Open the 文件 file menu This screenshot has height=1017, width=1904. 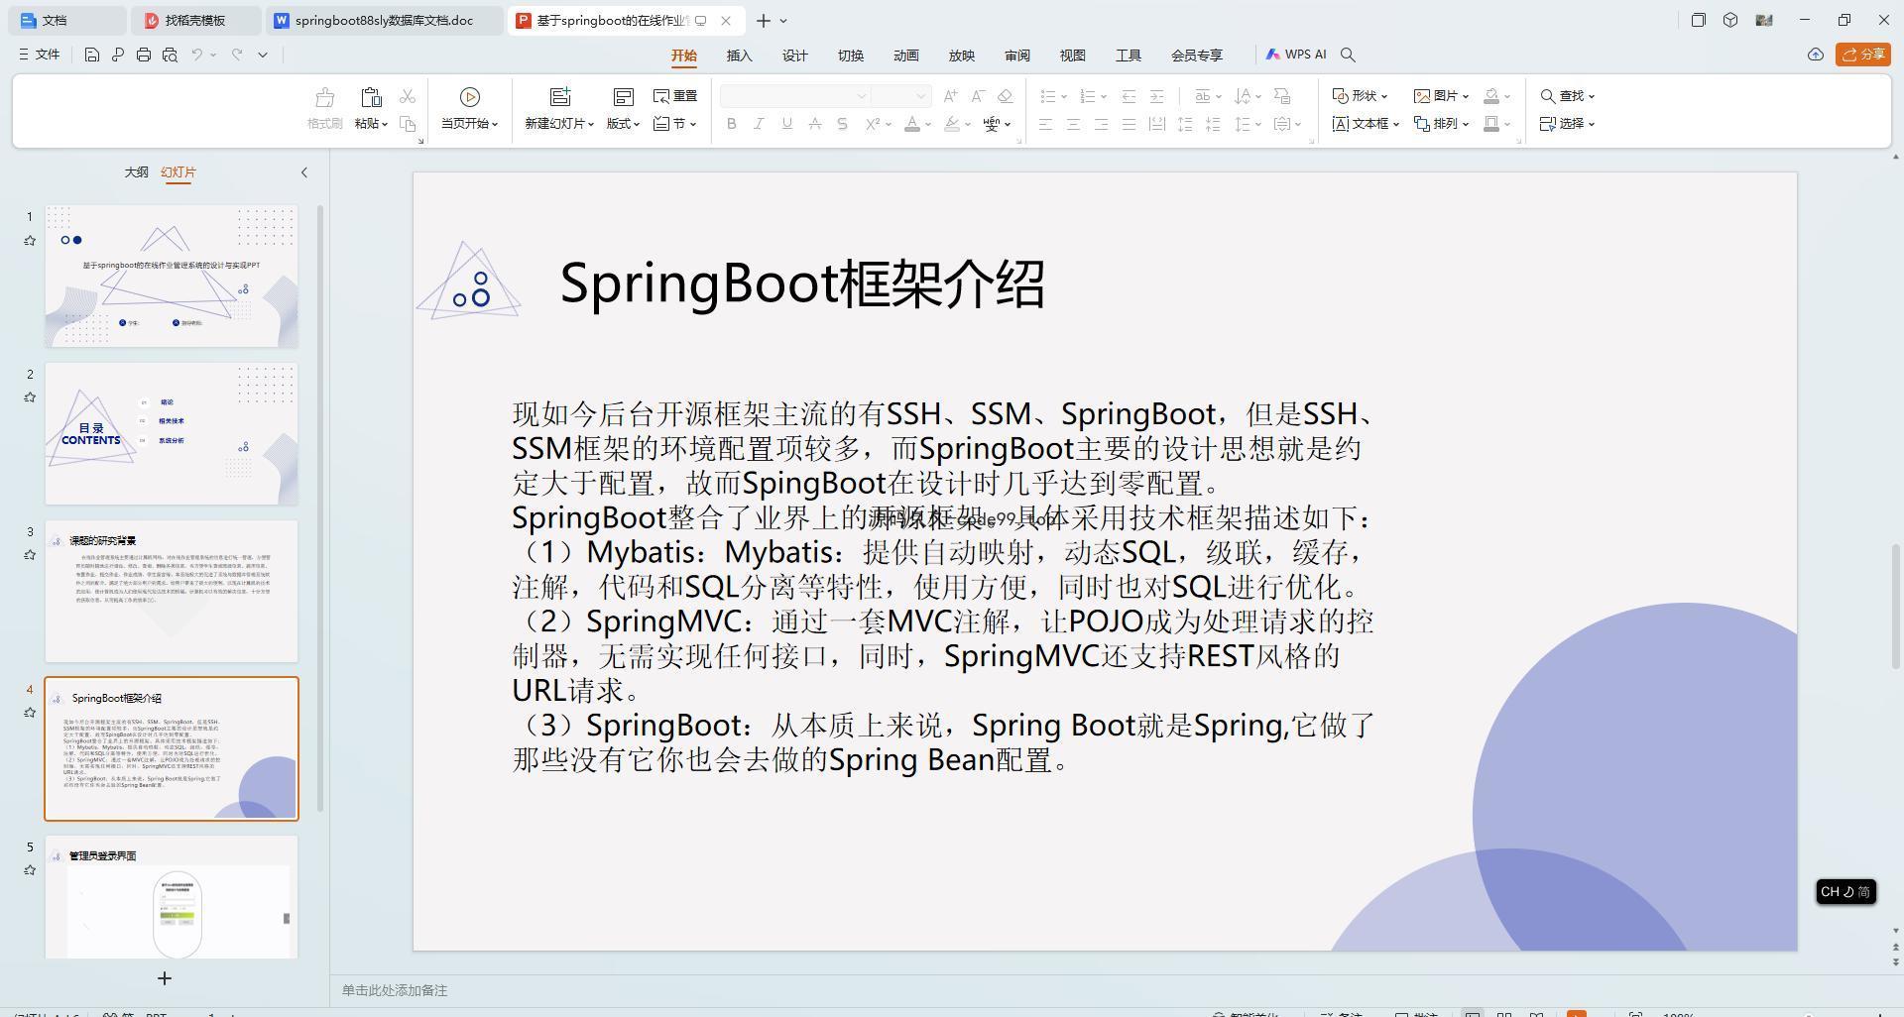pos(40,55)
